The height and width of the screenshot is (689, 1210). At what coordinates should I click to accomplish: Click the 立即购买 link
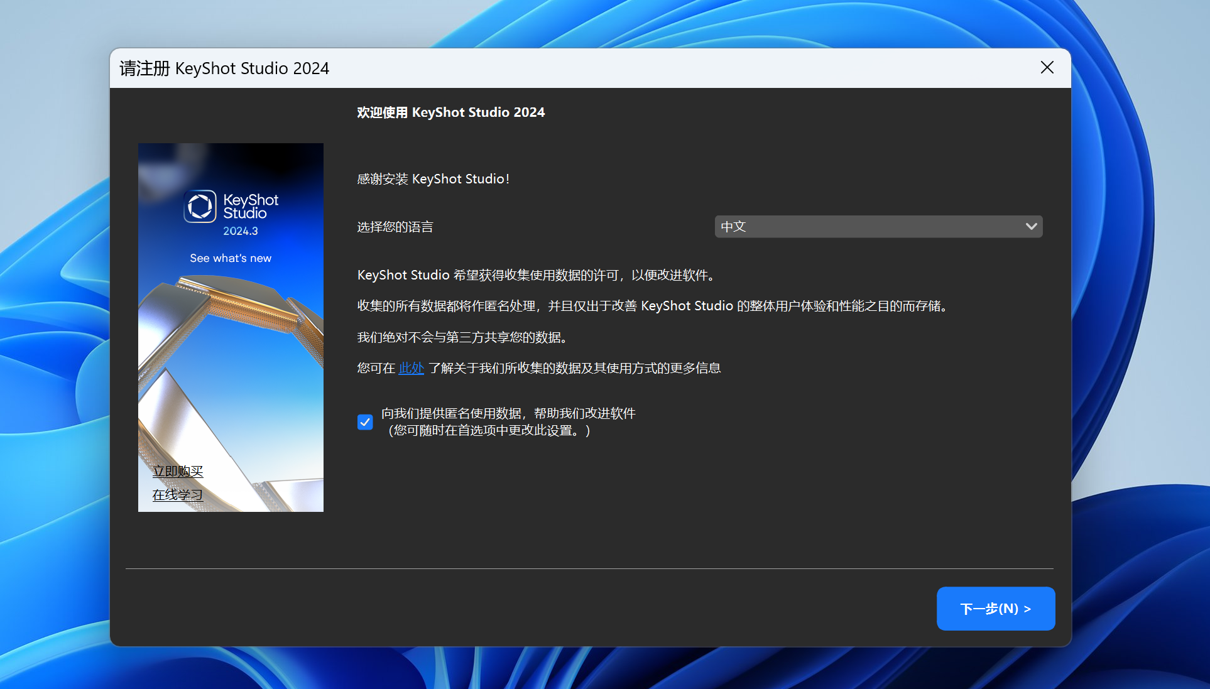[x=178, y=472]
